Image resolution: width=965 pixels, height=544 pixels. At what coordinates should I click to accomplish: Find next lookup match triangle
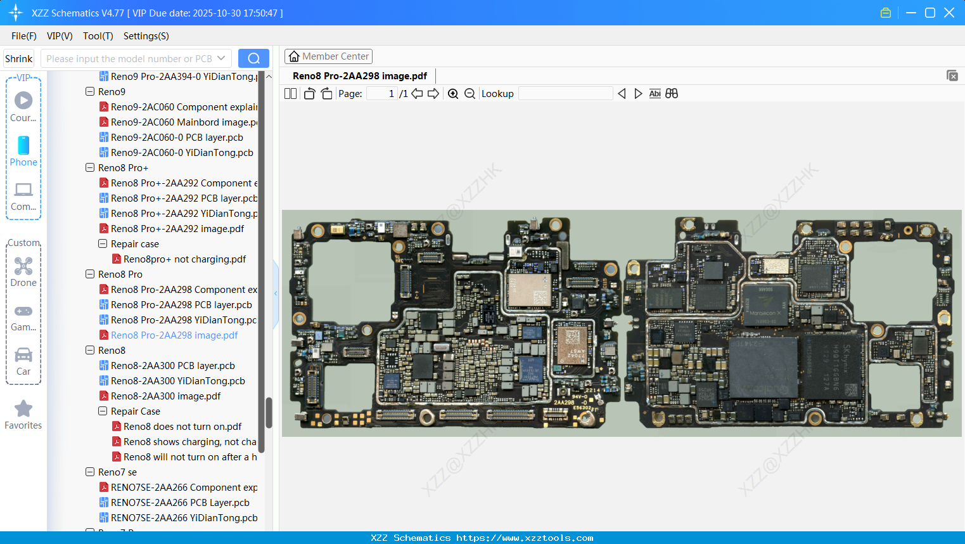(x=638, y=94)
